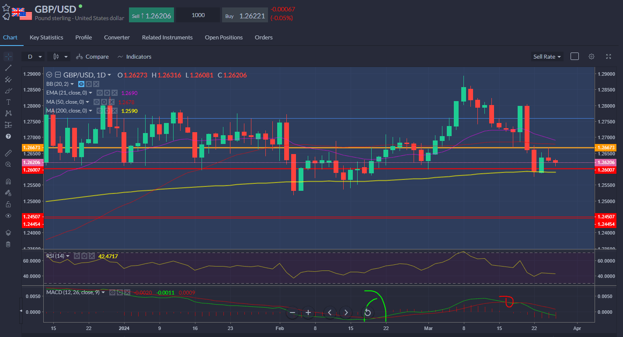Select the ruler measure tool
The height and width of the screenshot is (337, 623).
tap(8, 153)
